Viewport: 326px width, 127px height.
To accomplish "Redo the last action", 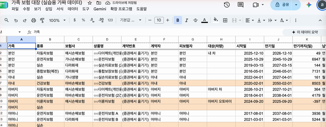I will point(24,20).
